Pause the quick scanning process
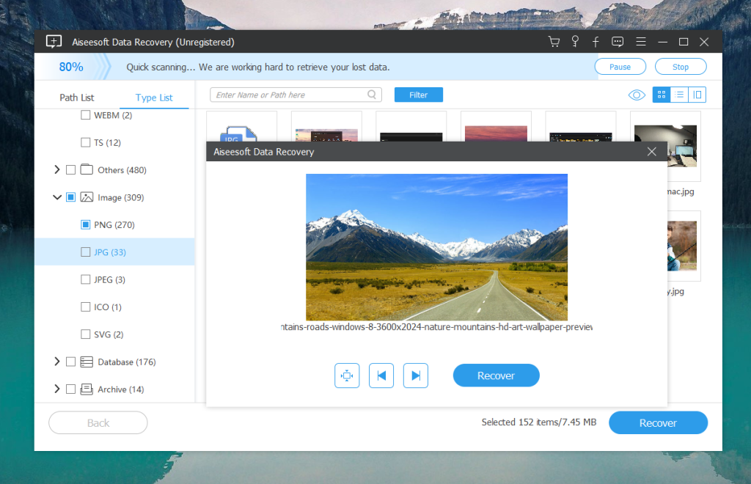The height and width of the screenshot is (484, 751). pos(620,67)
